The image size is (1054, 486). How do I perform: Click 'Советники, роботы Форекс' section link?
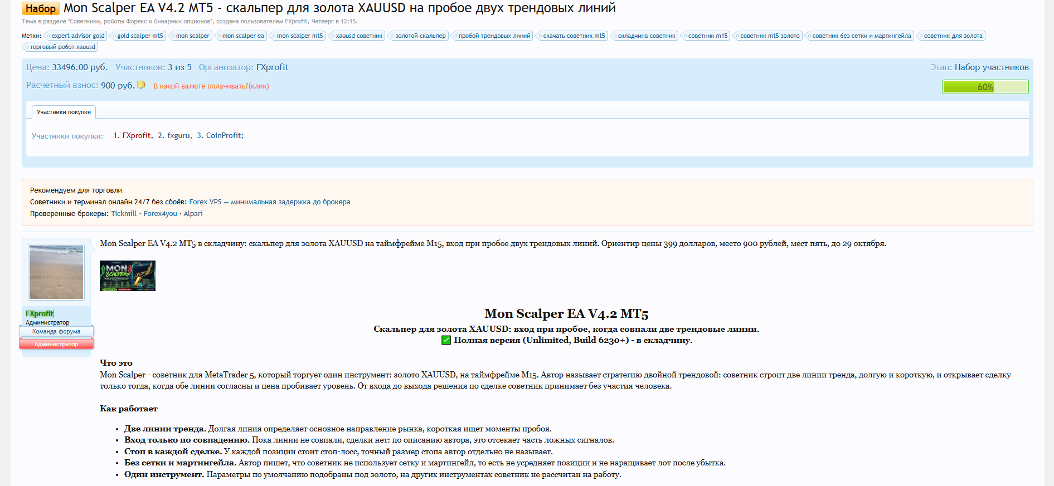point(139,21)
